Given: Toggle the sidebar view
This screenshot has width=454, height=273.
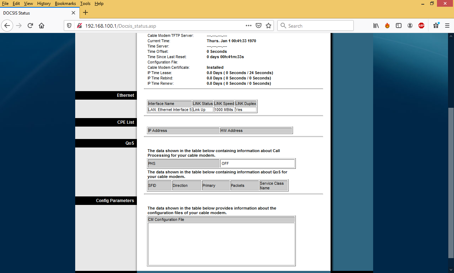Looking at the screenshot, I should (399, 26).
